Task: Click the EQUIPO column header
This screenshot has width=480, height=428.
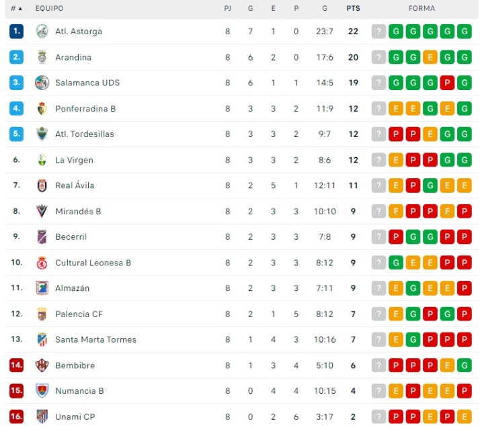Action: click(49, 9)
